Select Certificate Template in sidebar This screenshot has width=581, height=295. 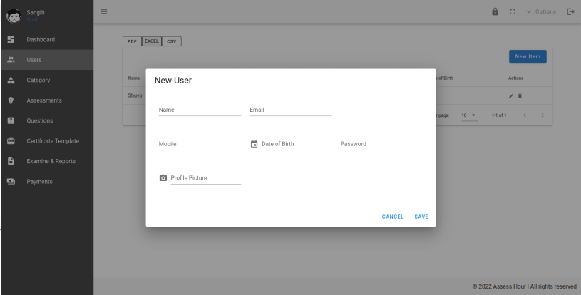coord(53,141)
